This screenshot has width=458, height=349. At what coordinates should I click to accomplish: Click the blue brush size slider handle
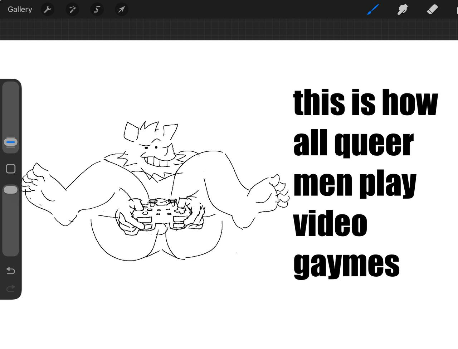11,142
